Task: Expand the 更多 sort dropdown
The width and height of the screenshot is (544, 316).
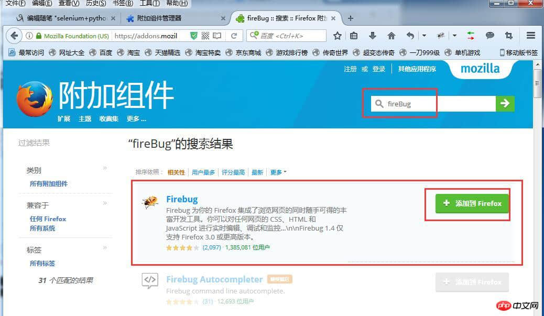Action: click(x=278, y=172)
